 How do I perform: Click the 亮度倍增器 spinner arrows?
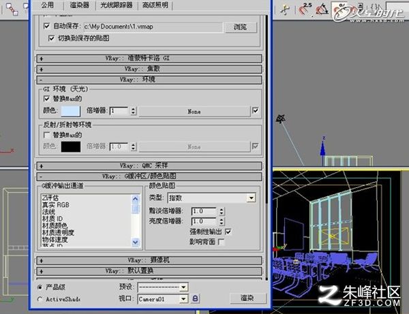point(222,221)
